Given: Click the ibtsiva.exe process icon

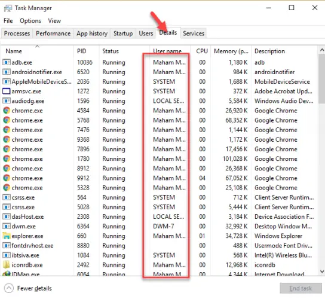Looking at the screenshot, I should click(7, 255).
